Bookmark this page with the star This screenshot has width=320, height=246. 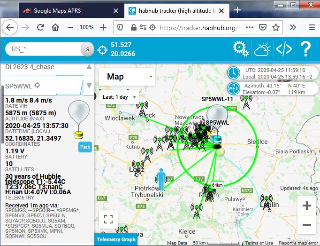tap(276, 27)
